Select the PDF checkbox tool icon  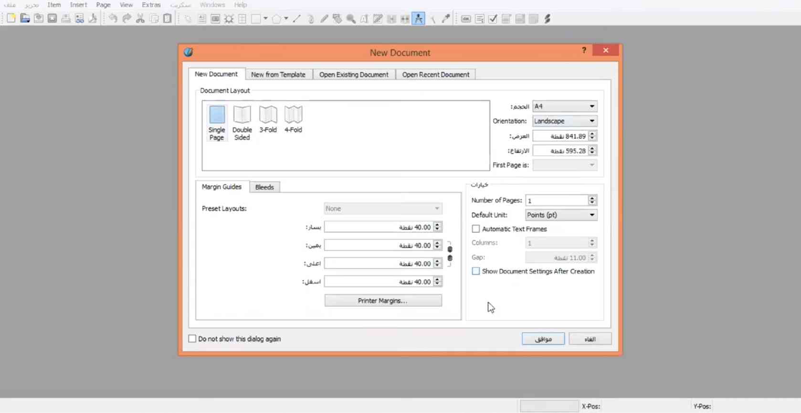coord(493,19)
